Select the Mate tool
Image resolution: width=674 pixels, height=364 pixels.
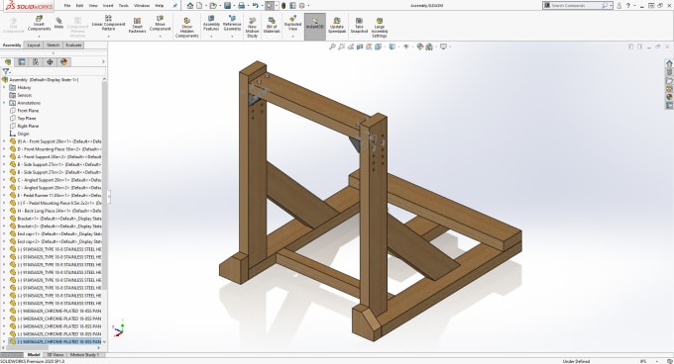[58, 24]
